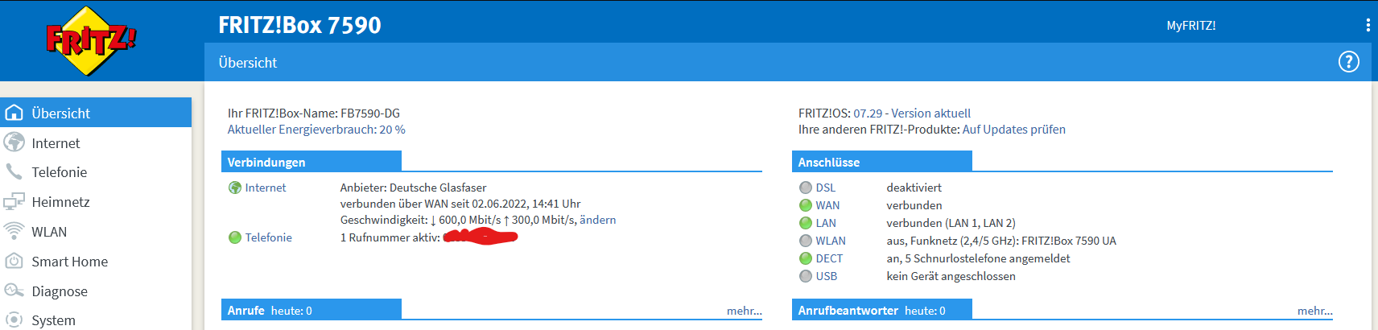Open the three-dot options menu

[1368, 25]
